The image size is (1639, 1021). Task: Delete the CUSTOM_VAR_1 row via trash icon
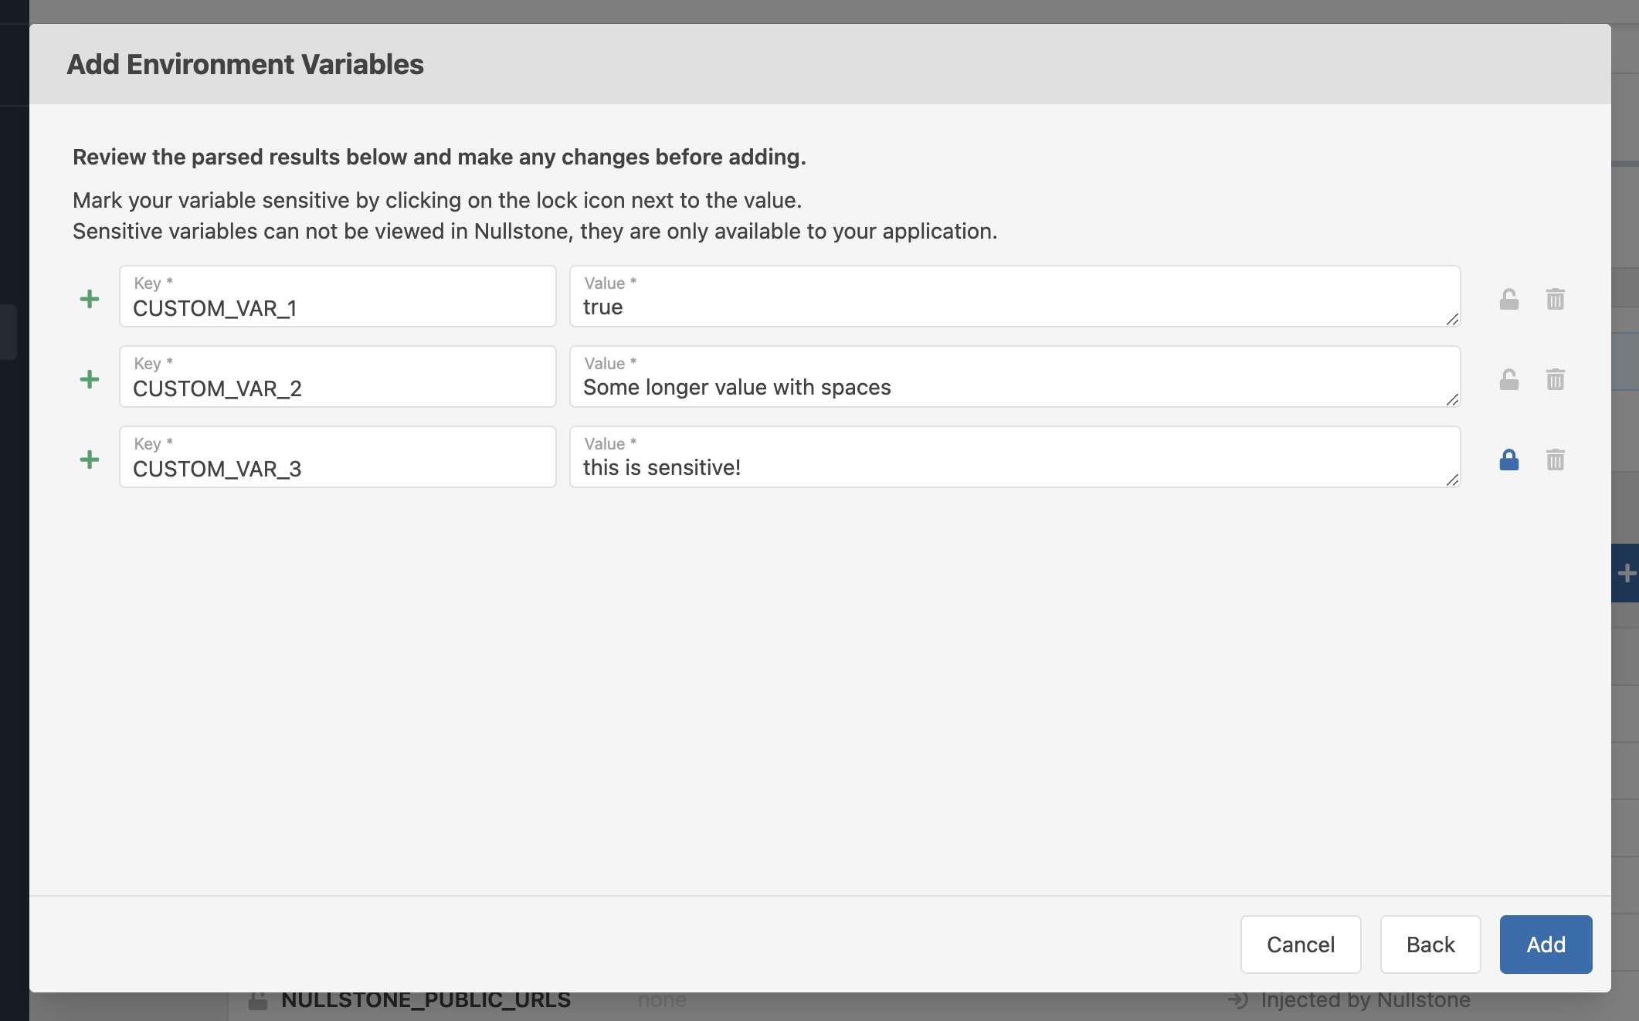tap(1555, 299)
